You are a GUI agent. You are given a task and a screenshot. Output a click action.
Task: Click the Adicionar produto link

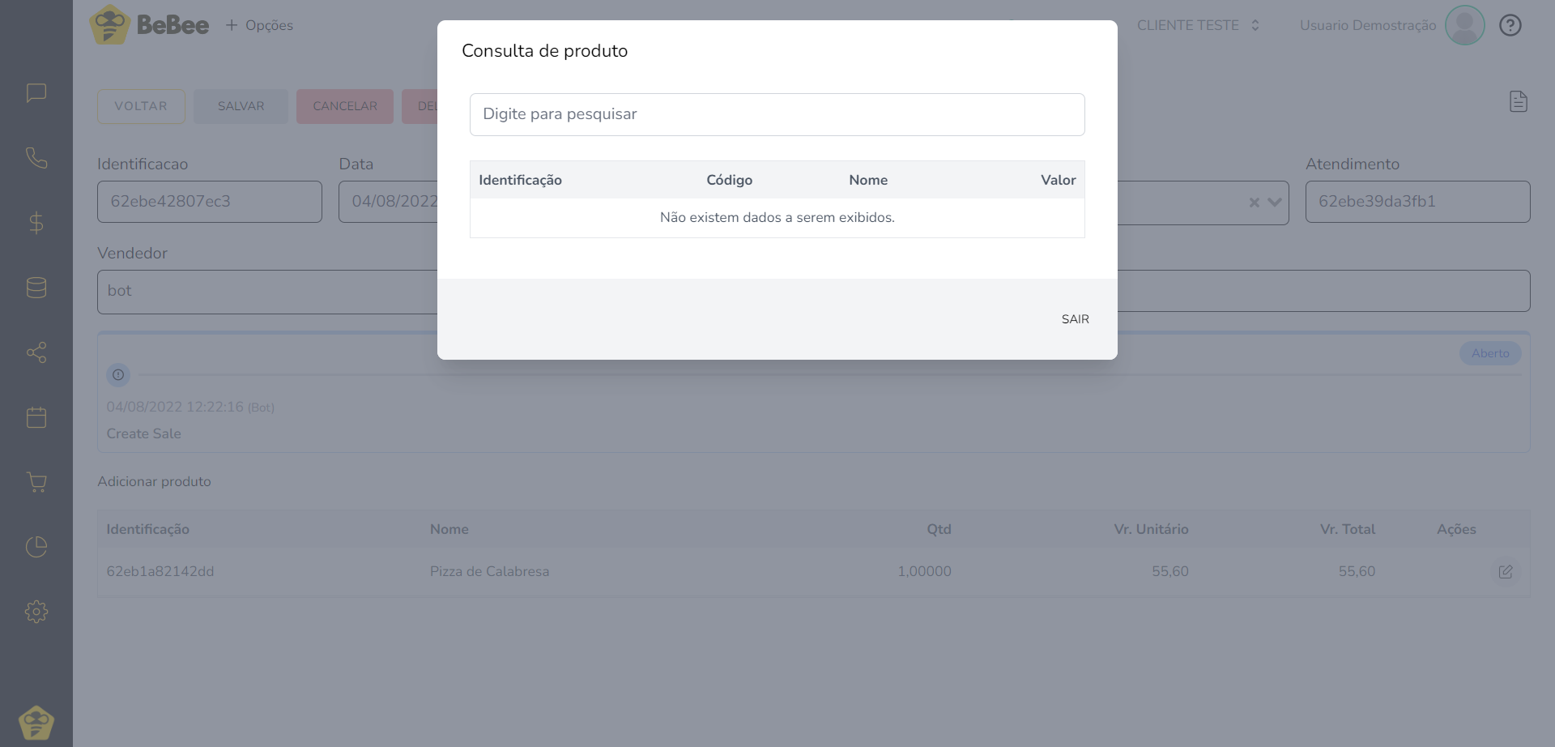click(x=154, y=481)
